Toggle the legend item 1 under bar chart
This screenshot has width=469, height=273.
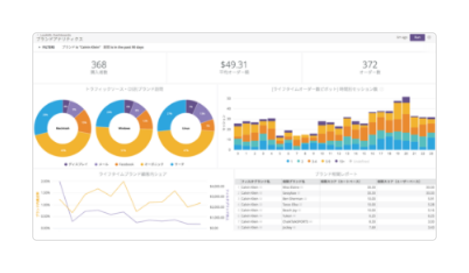click(290, 160)
